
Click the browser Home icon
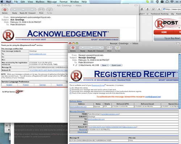pyautogui.click(x=142, y=9)
